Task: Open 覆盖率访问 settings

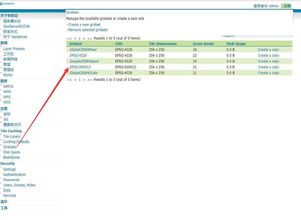Action: 12,124
